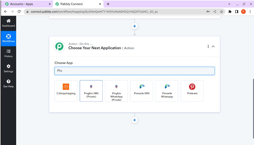Open the History page in the sidebar
The height and width of the screenshot is (145, 254).
click(8, 53)
